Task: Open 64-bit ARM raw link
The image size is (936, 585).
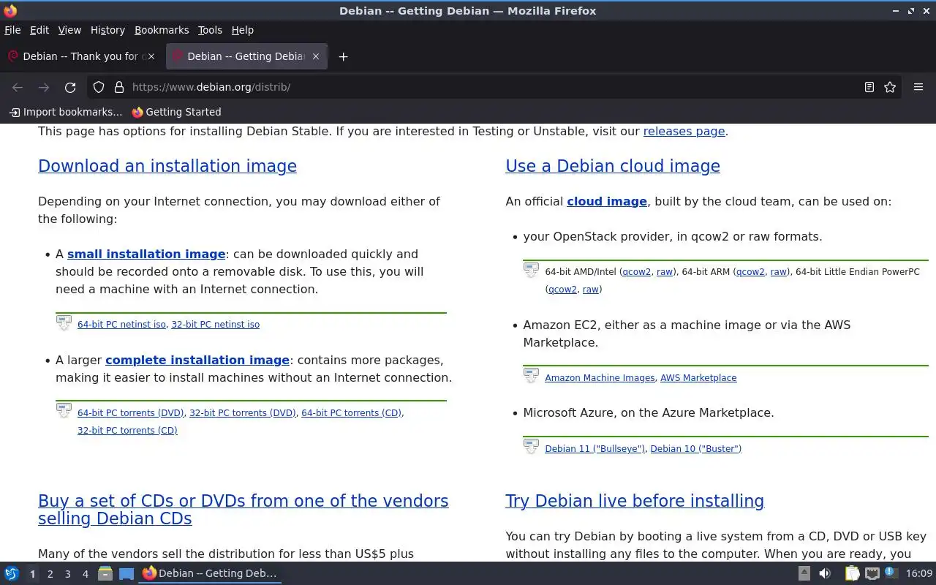Action: pos(778,271)
